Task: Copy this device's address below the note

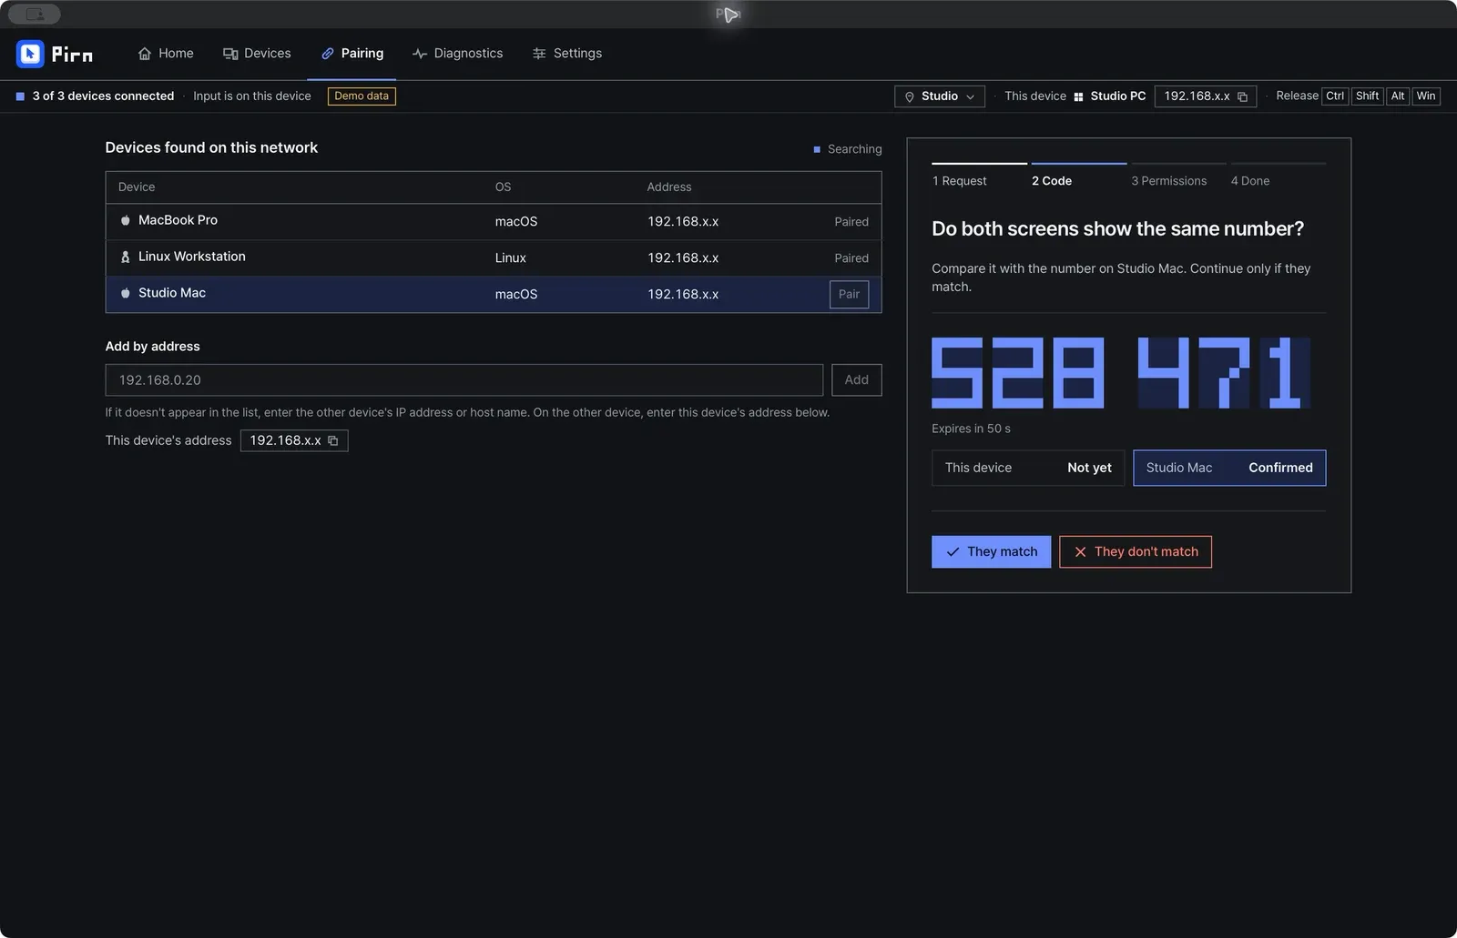Action: click(x=333, y=441)
